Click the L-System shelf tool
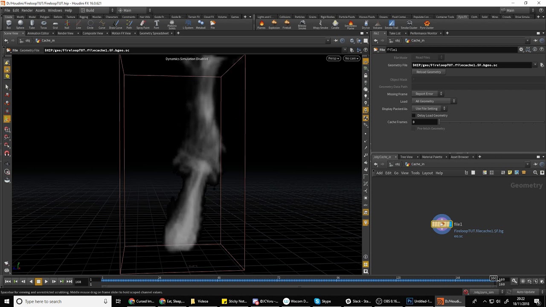The width and height of the screenshot is (546, 307). point(188,25)
